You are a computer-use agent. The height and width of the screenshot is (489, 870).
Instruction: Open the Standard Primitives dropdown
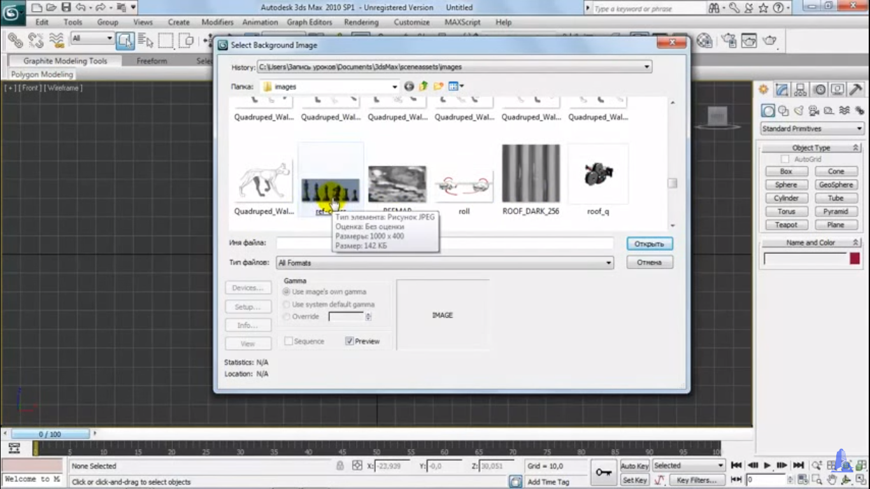click(x=812, y=129)
